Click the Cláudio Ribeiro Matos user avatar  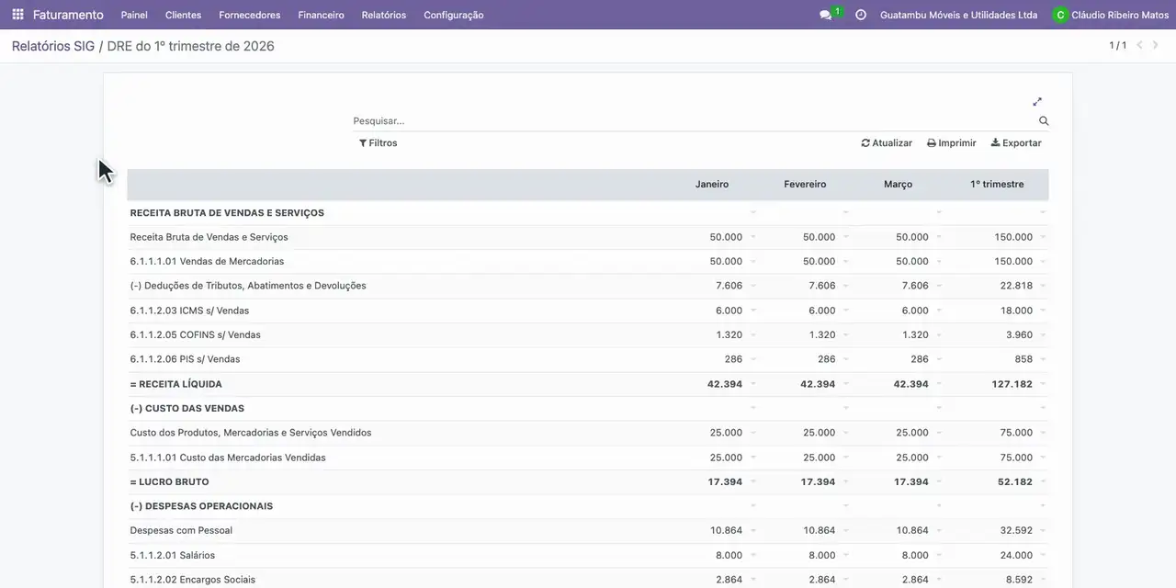pos(1061,15)
